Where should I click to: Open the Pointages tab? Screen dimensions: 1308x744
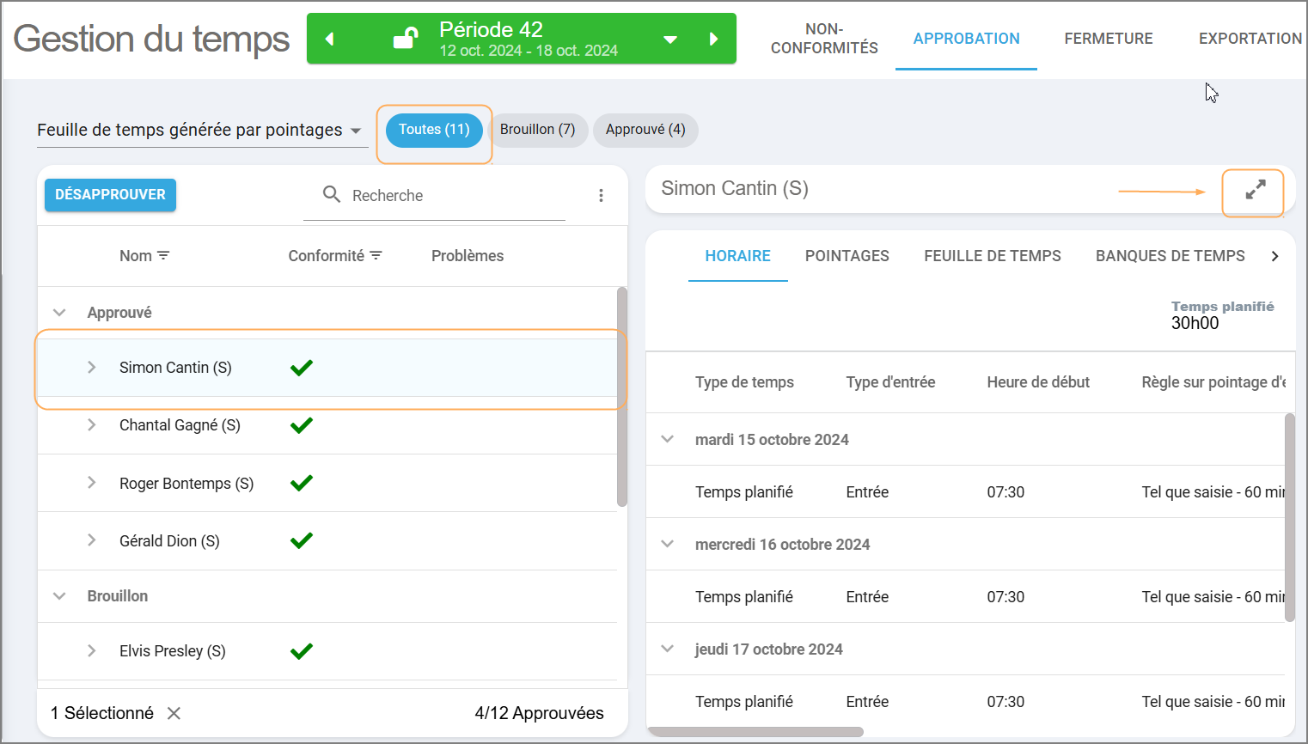pyautogui.click(x=847, y=256)
